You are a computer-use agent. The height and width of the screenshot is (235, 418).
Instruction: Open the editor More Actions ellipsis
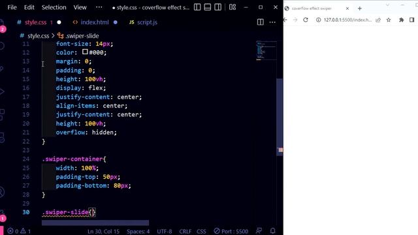(x=272, y=22)
